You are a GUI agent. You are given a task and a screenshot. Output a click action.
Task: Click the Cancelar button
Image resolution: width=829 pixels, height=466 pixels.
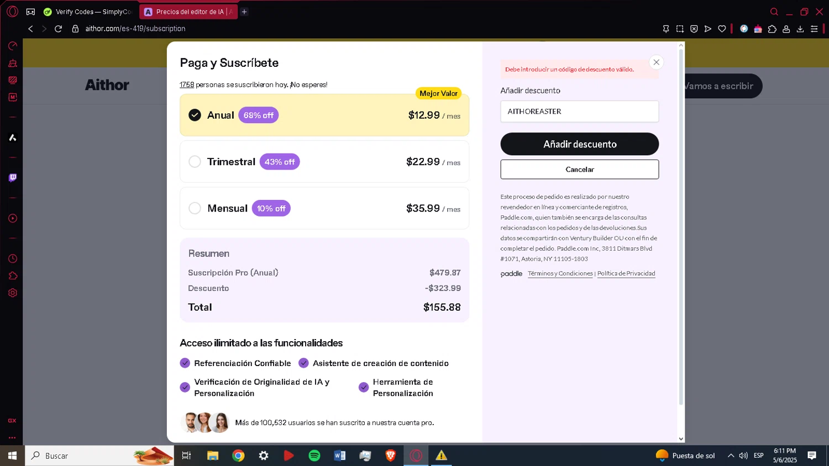[580, 170]
